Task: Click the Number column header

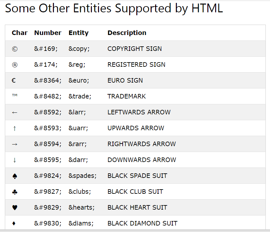Action: pos(48,33)
